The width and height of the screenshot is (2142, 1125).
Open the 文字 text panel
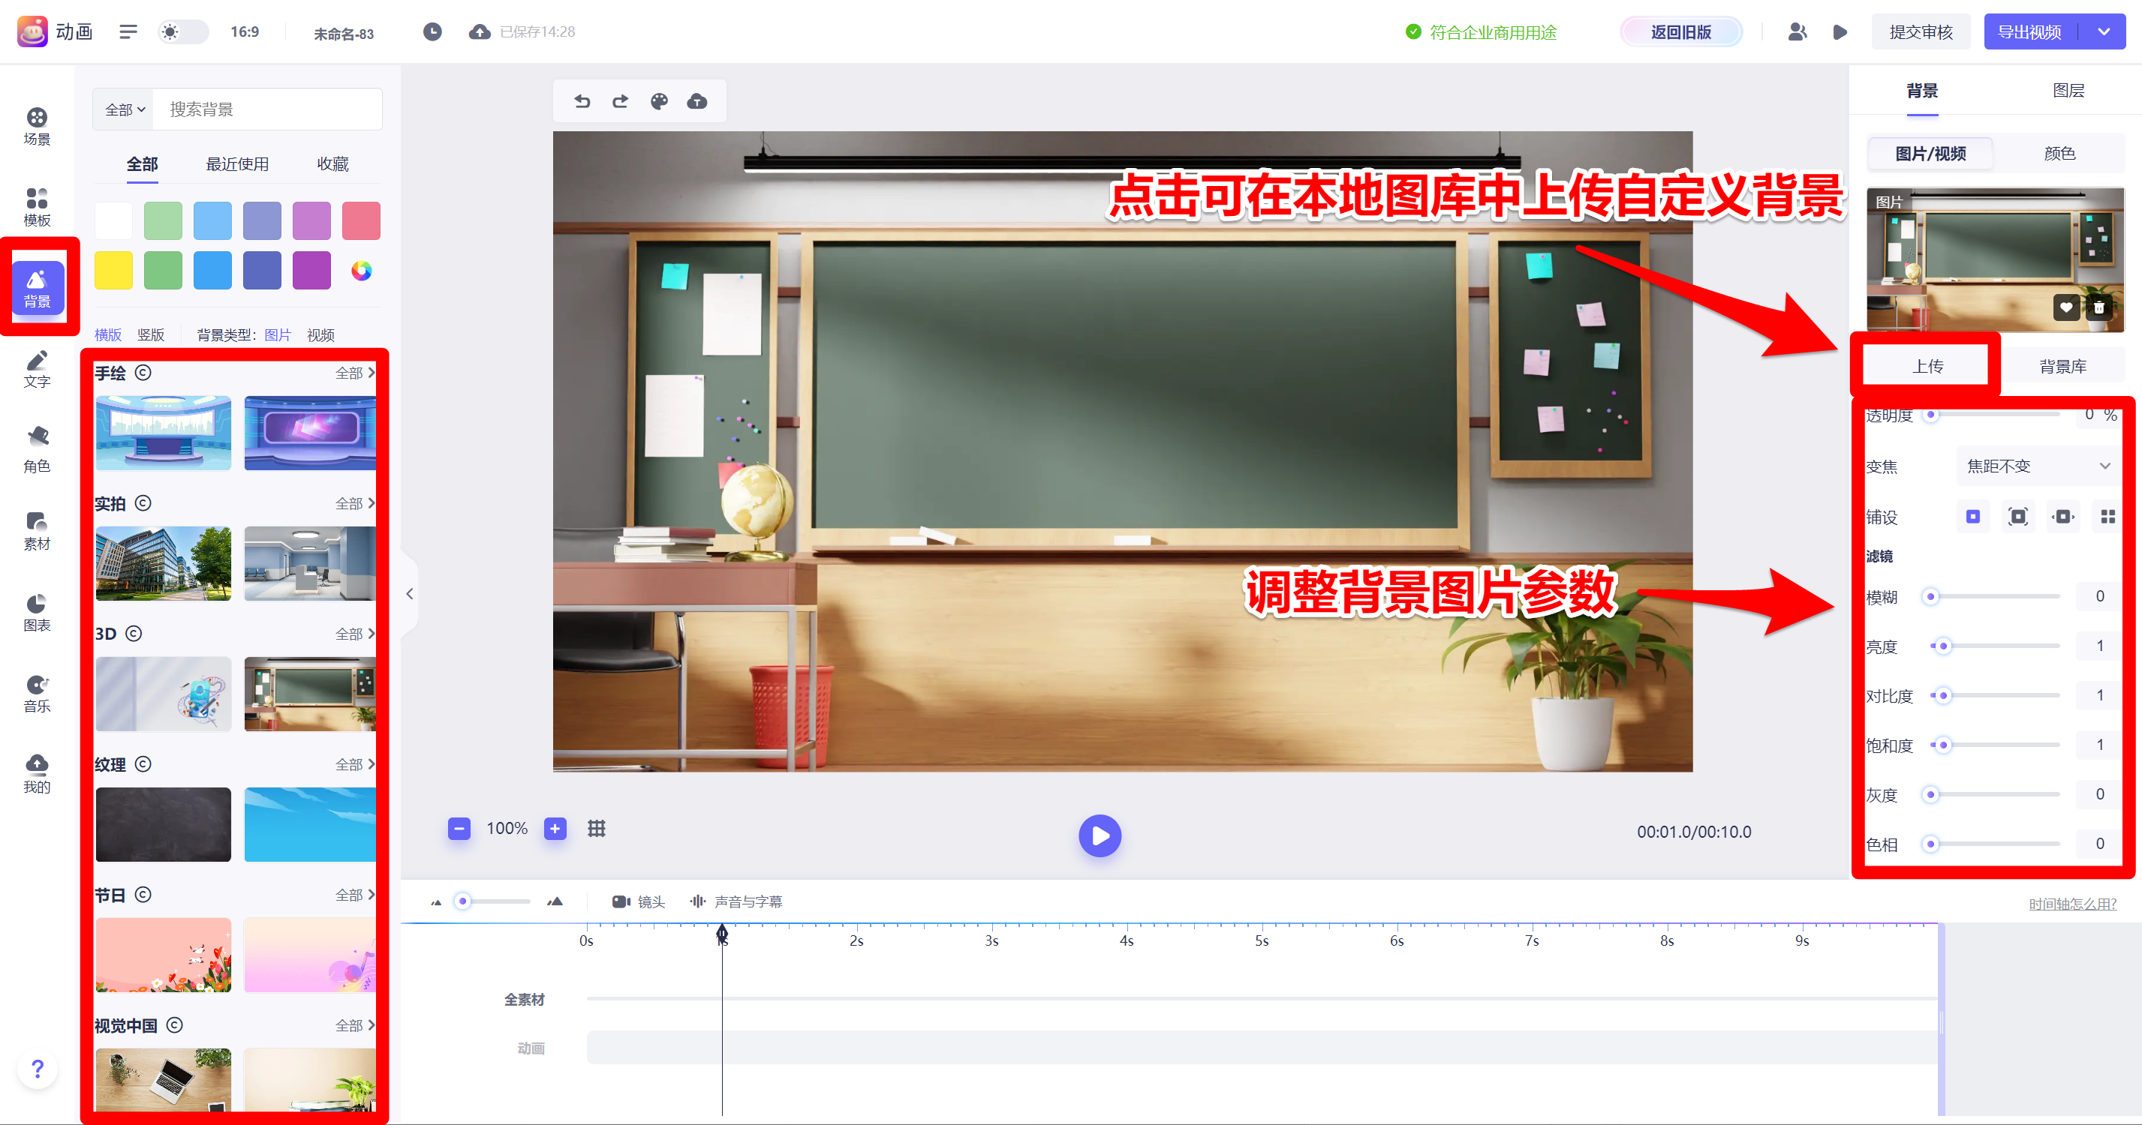37,369
